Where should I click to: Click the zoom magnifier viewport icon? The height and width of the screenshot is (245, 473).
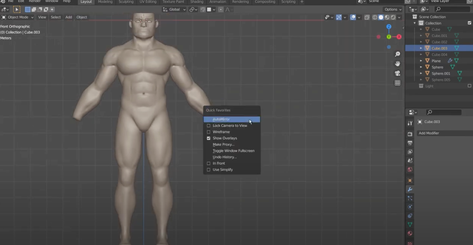(398, 54)
